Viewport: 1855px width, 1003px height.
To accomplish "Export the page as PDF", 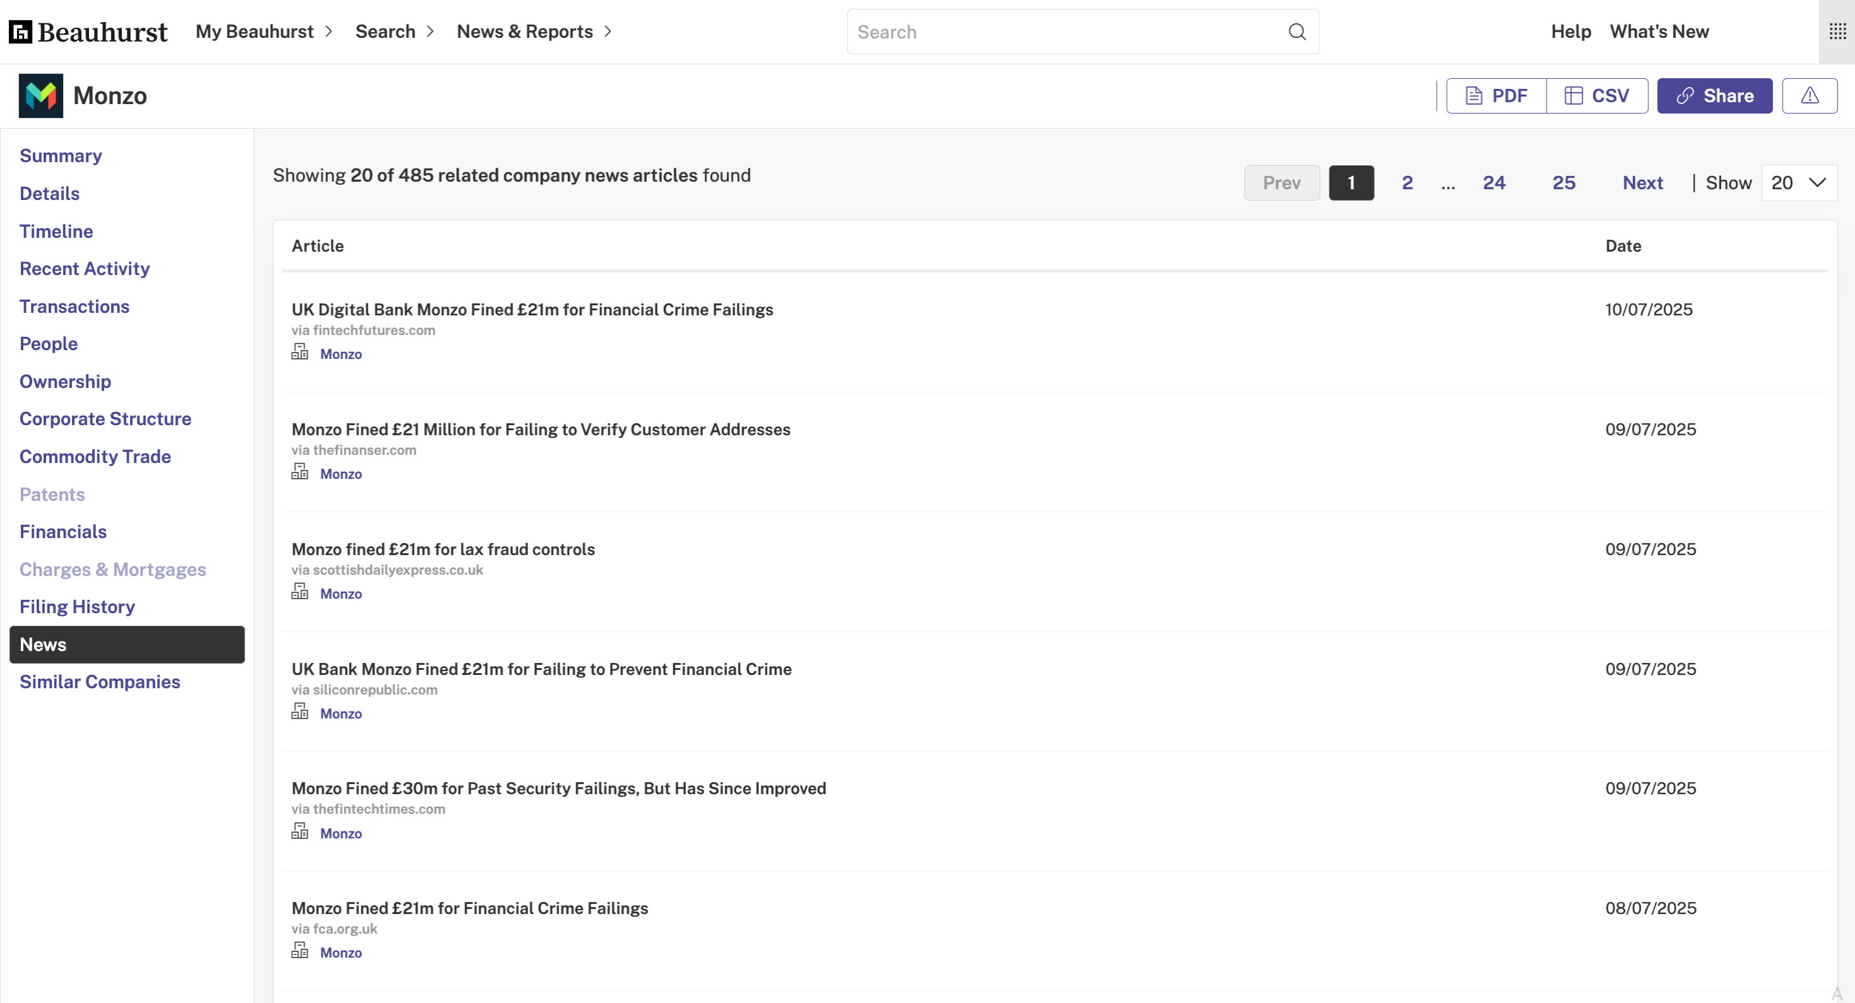I will click(x=1497, y=96).
